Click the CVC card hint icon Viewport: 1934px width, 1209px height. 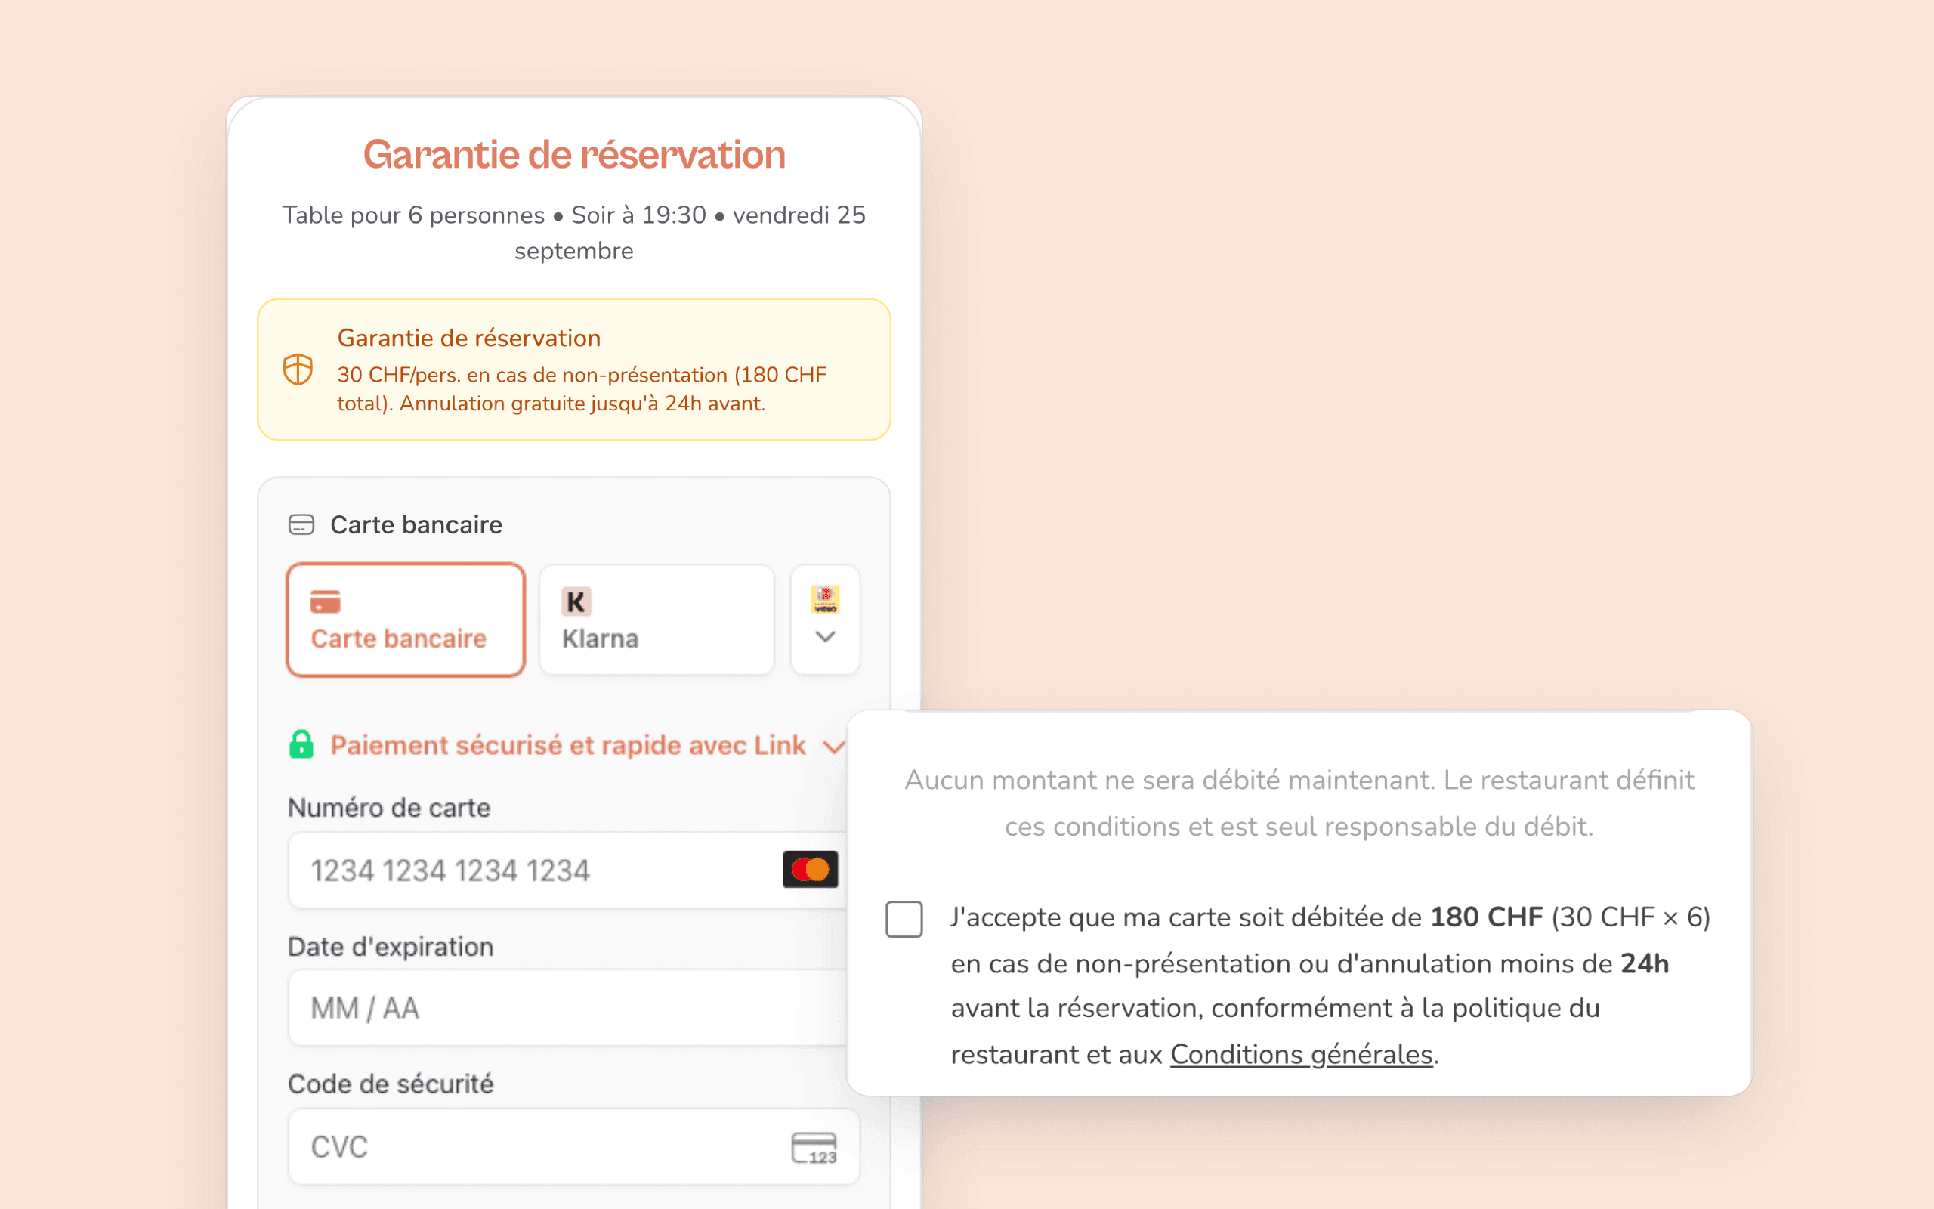(x=814, y=1148)
